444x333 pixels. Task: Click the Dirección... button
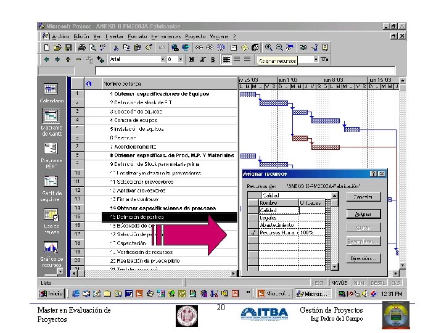[x=363, y=258]
